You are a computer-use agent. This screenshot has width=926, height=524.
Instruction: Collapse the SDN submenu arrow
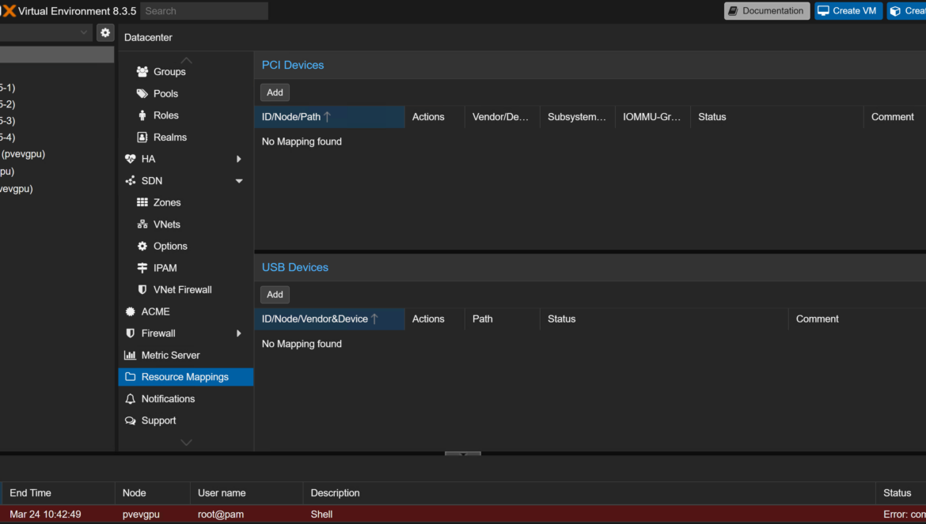click(238, 181)
